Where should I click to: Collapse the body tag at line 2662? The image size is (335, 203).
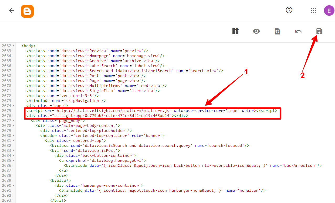pyautogui.click(x=13, y=46)
